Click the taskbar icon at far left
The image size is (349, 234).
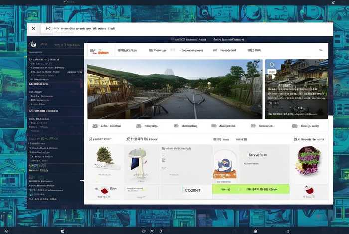click(x=6, y=231)
